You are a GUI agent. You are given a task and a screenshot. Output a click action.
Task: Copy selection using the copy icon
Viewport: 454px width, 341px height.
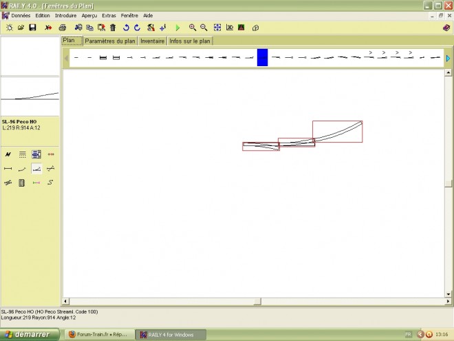tap(89, 28)
